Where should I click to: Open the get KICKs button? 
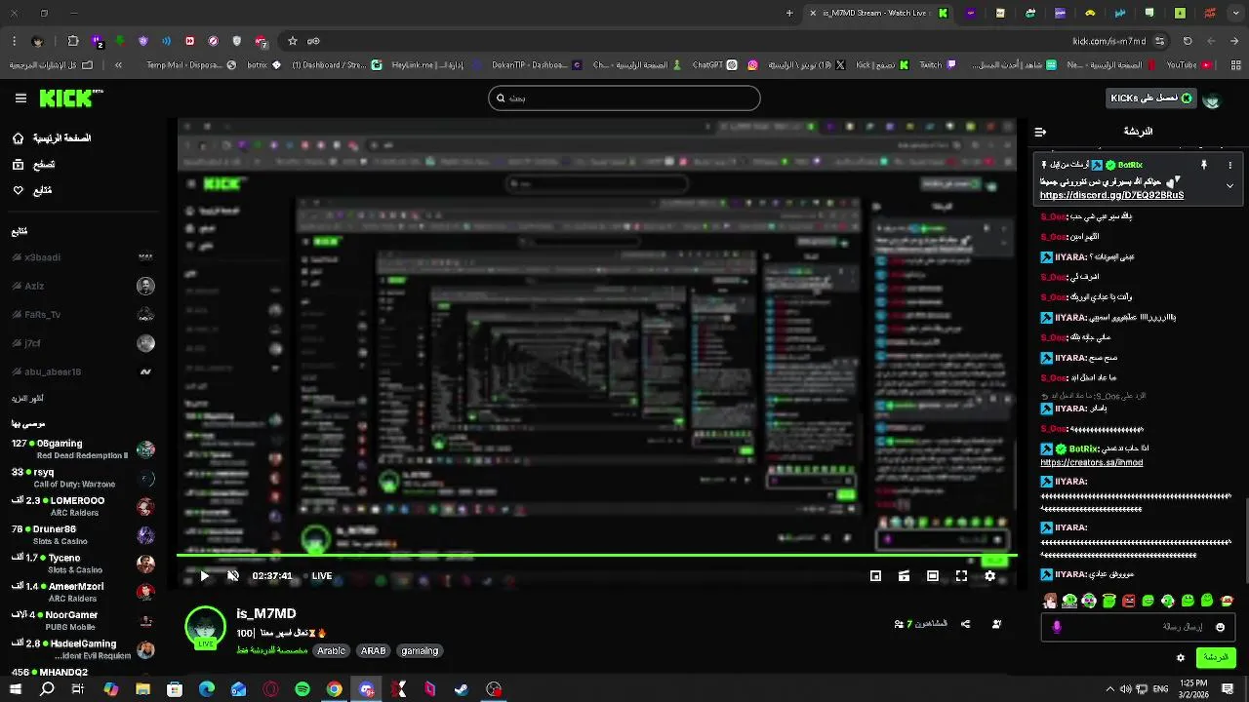(x=1151, y=98)
